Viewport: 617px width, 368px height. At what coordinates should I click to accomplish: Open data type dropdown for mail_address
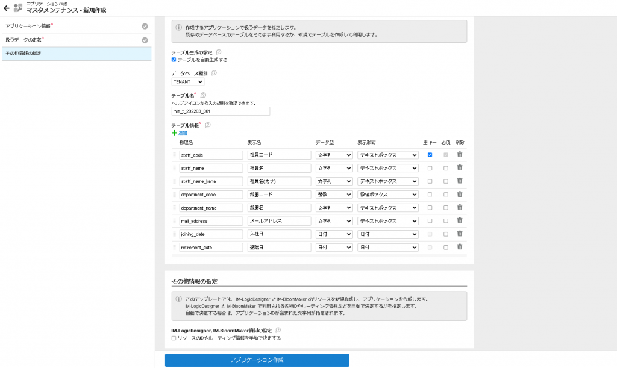click(334, 221)
